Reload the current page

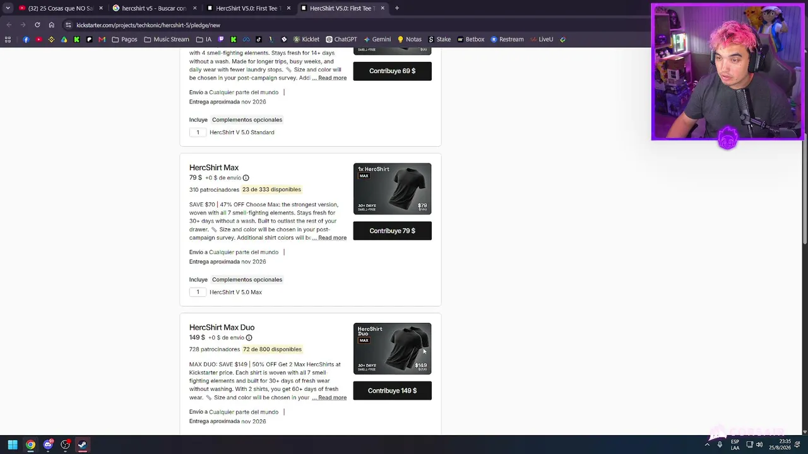(x=37, y=25)
